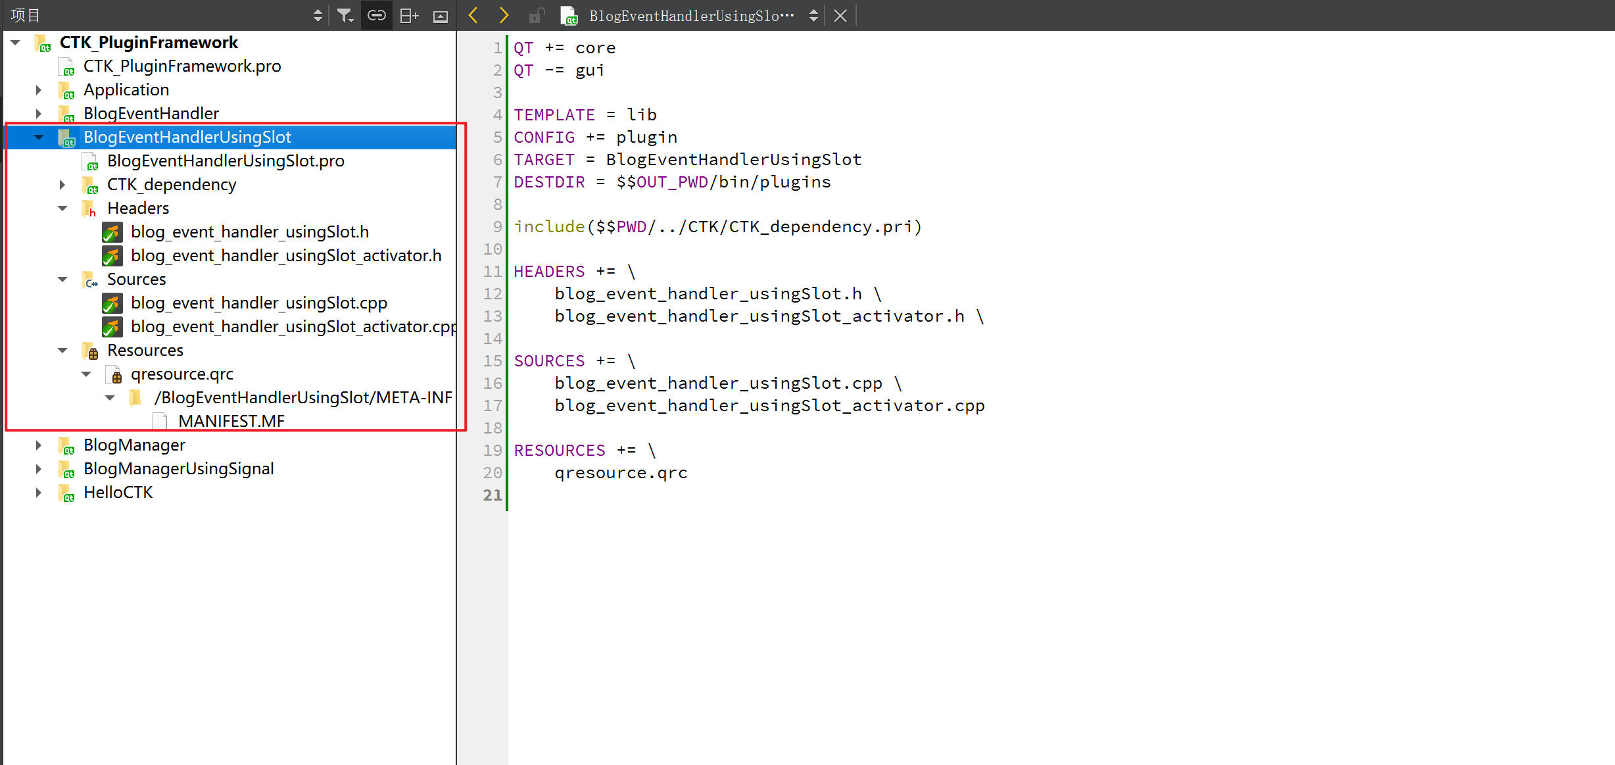Select the BlogEventHandlerUsingSlot project row

point(229,137)
